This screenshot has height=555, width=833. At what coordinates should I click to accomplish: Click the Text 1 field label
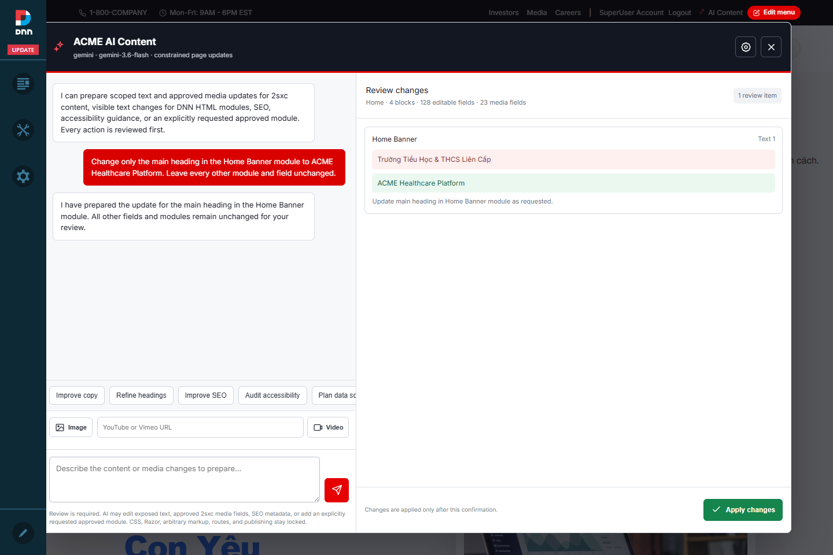(x=766, y=139)
